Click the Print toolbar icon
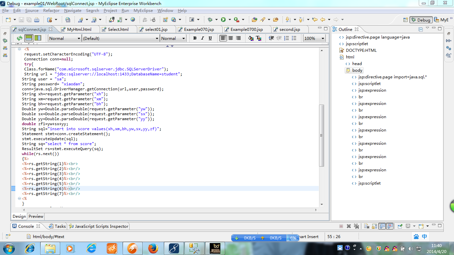454x255 pixels. click(x=37, y=20)
